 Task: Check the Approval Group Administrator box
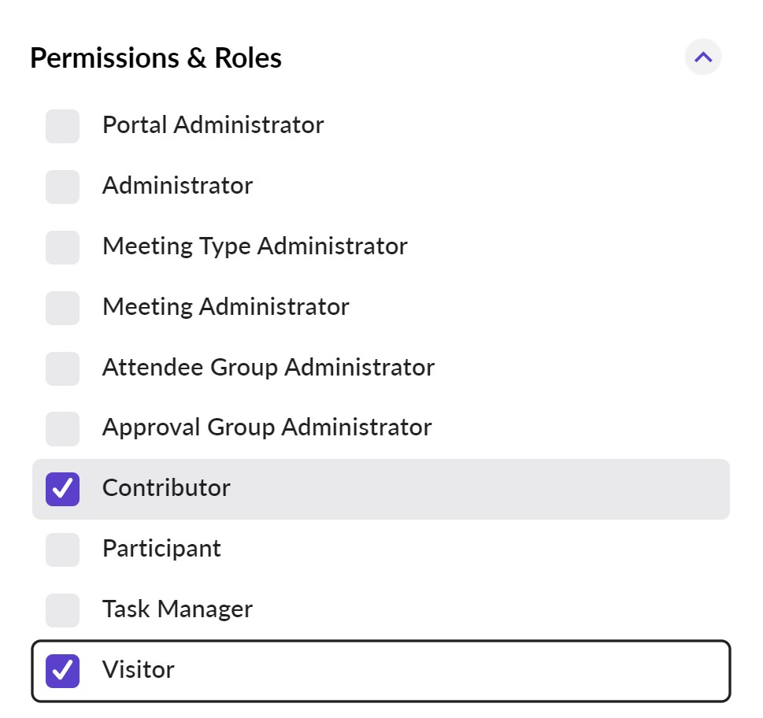coord(63,428)
